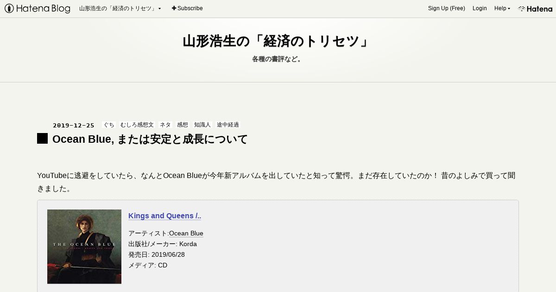This screenshot has height=292, width=556.
Task: Click the media type text CD
Action: 163,265
